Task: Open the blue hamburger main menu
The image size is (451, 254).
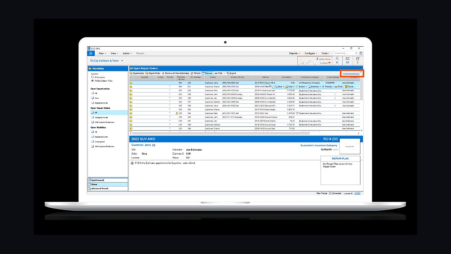Action: (x=90, y=53)
